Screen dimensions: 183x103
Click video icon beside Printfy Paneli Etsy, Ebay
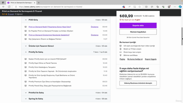pos(25,86)
